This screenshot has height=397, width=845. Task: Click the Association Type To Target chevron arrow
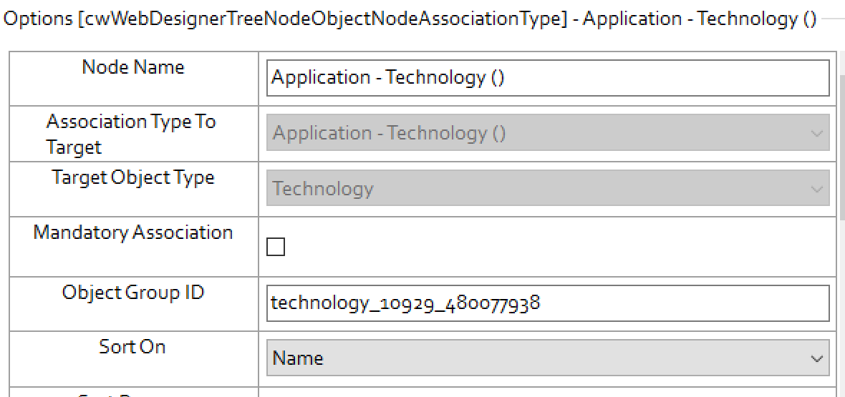click(816, 134)
